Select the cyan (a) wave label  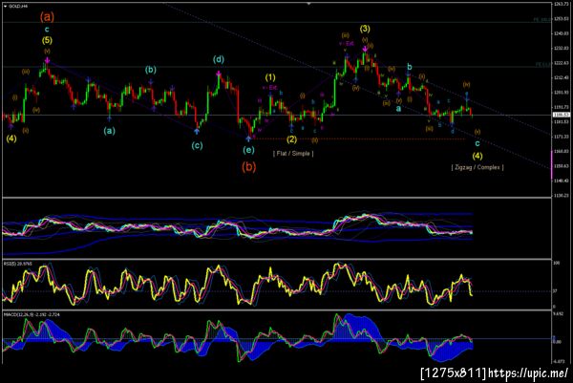(109, 131)
